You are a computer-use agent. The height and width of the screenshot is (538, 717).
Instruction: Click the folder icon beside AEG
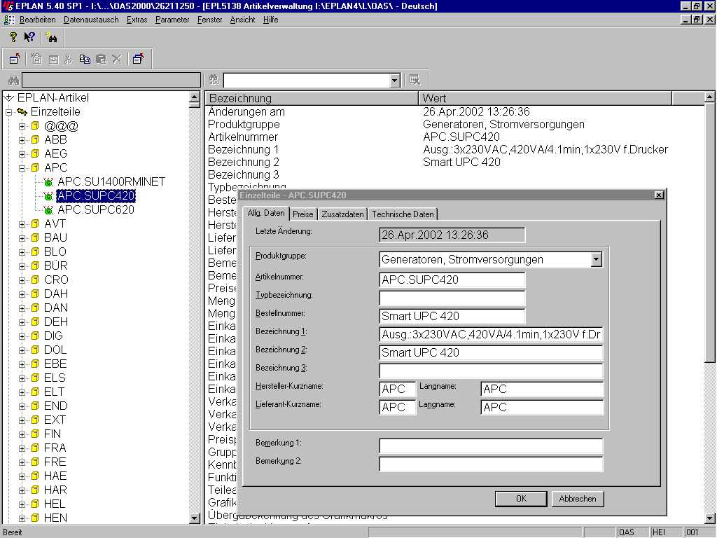(35, 153)
